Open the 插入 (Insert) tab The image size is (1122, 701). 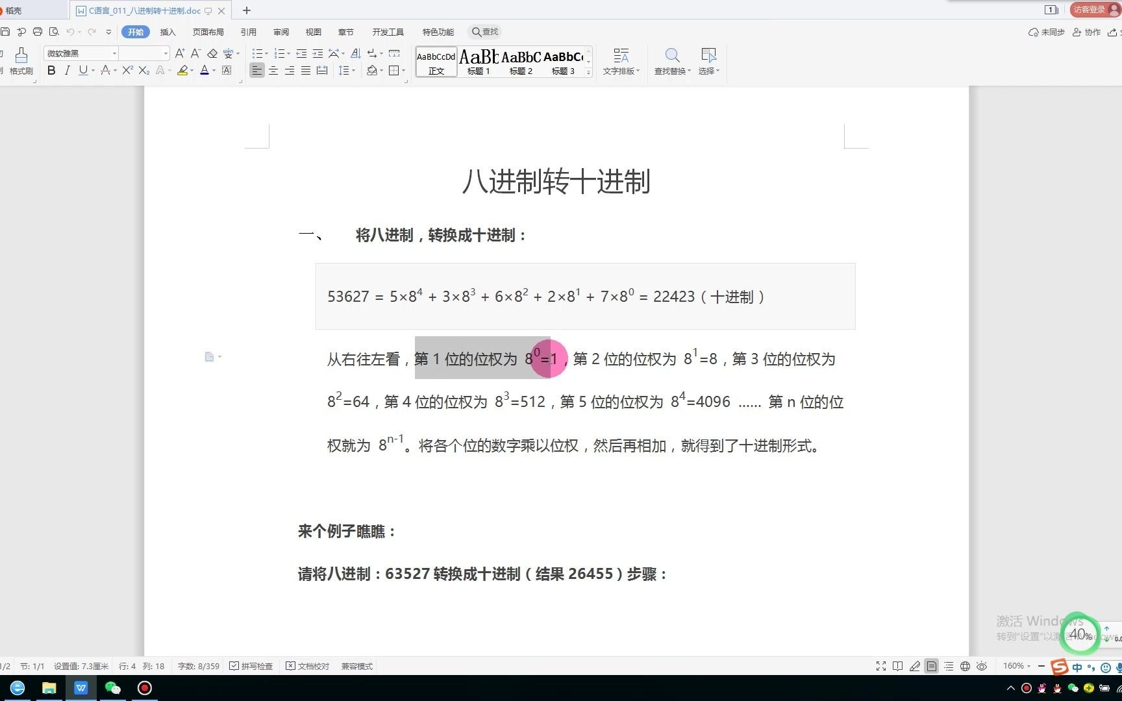pyautogui.click(x=168, y=32)
